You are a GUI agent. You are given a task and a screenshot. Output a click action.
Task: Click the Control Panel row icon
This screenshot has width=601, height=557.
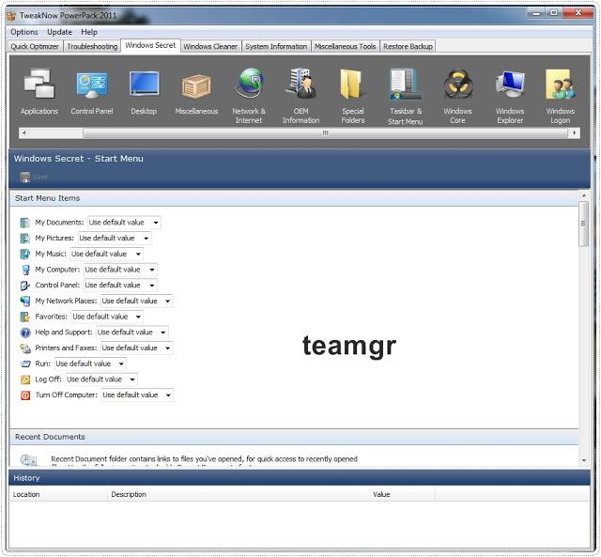(x=25, y=286)
